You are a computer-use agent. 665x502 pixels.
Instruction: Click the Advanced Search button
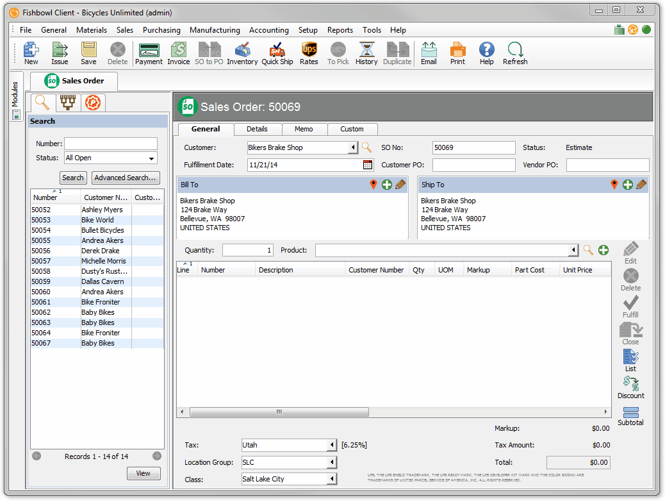point(125,178)
